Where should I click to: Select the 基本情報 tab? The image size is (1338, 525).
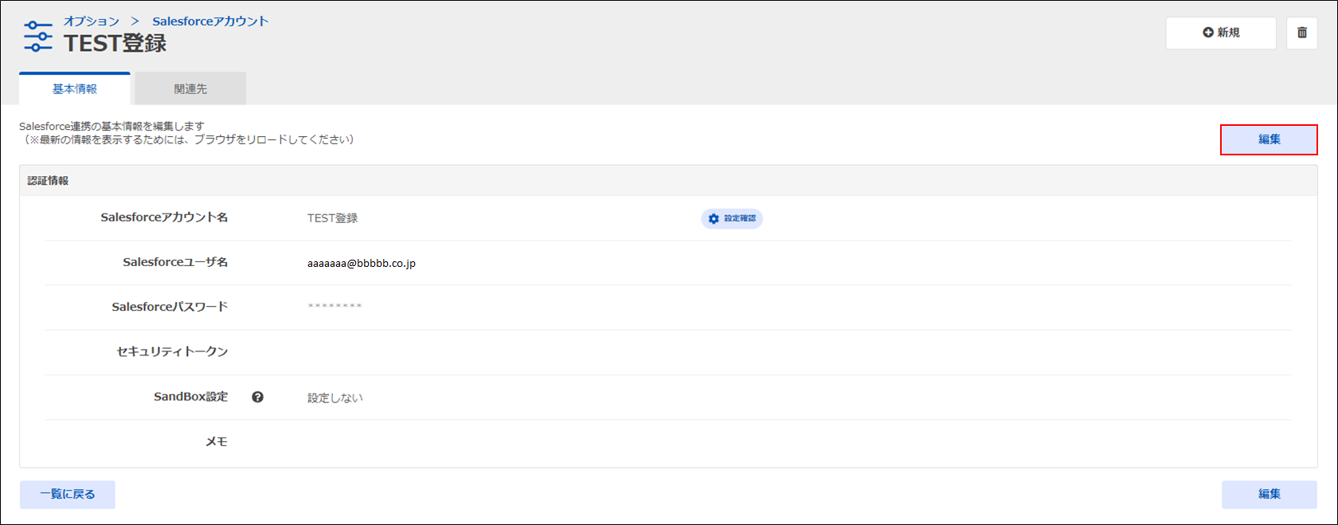click(x=75, y=88)
